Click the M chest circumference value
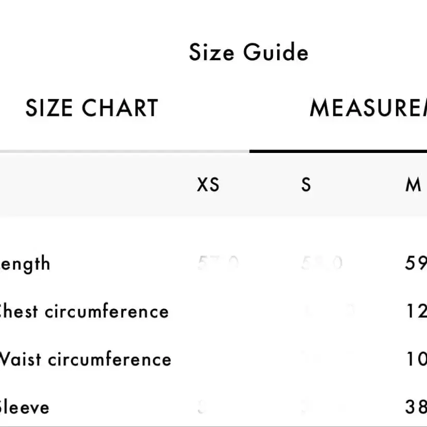The width and height of the screenshot is (427, 427). click(x=416, y=311)
